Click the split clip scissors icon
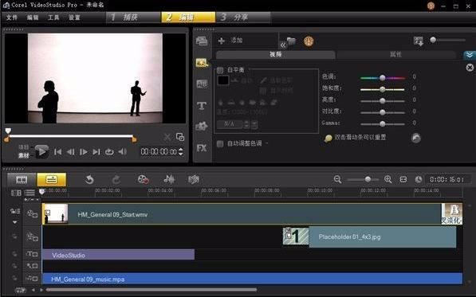The width and height of the screenshot is (476, 297). pyautogui.click(x=167, y=137)
